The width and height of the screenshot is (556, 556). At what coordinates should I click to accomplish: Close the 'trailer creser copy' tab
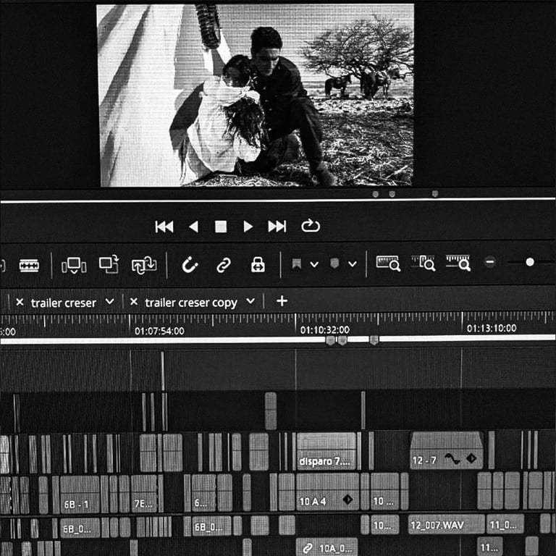134,302
